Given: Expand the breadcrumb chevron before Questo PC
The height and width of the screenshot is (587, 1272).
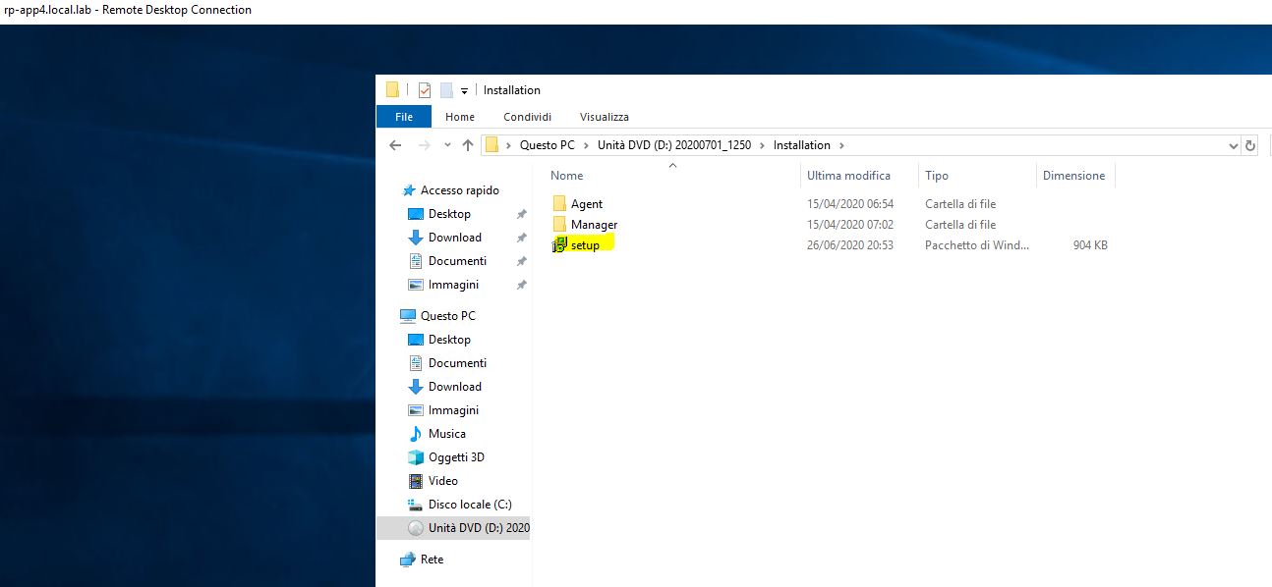Looking at the screenshot, I should click(x=508, y=145).
